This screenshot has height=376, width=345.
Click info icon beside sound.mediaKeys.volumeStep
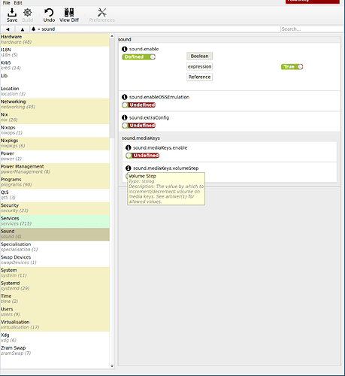point(129,168)
